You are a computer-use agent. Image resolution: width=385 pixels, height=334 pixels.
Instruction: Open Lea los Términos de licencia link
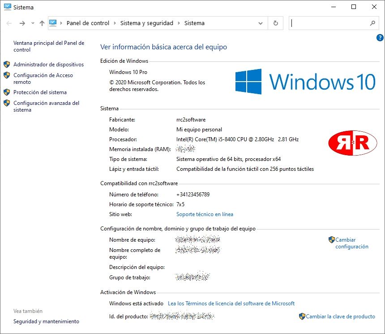(231, 304)
